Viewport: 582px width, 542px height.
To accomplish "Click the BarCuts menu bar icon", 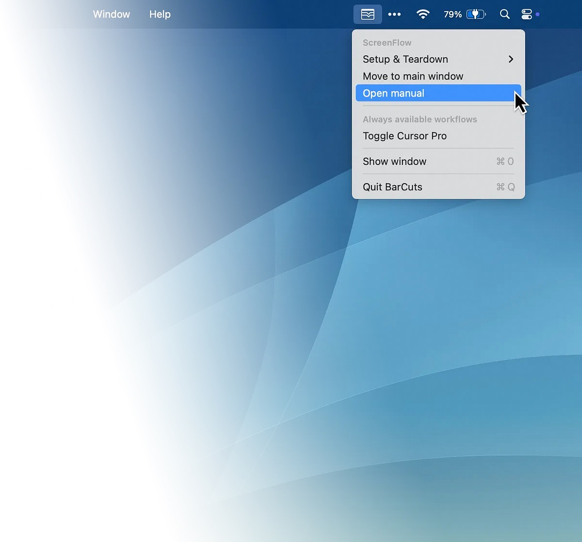I will (x=368, y=15).
